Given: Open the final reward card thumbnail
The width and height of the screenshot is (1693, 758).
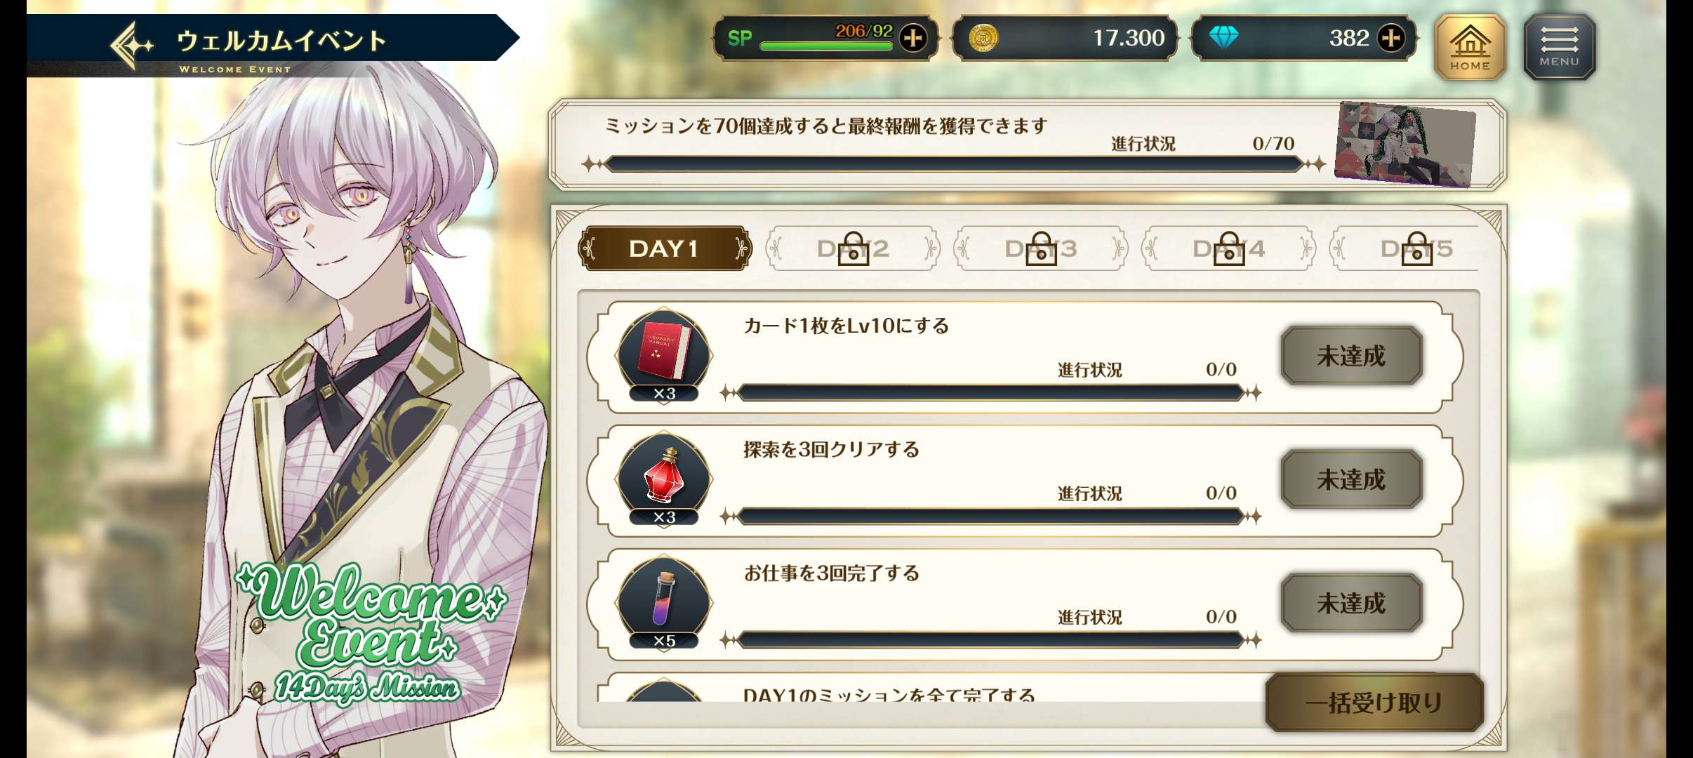Looking at the screenshot, I should (x=1405, y=145).
